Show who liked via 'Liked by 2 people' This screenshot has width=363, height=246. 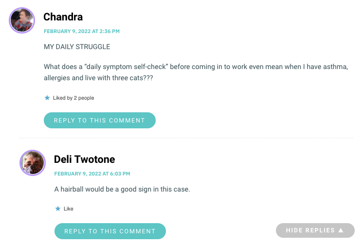point(73,98)
